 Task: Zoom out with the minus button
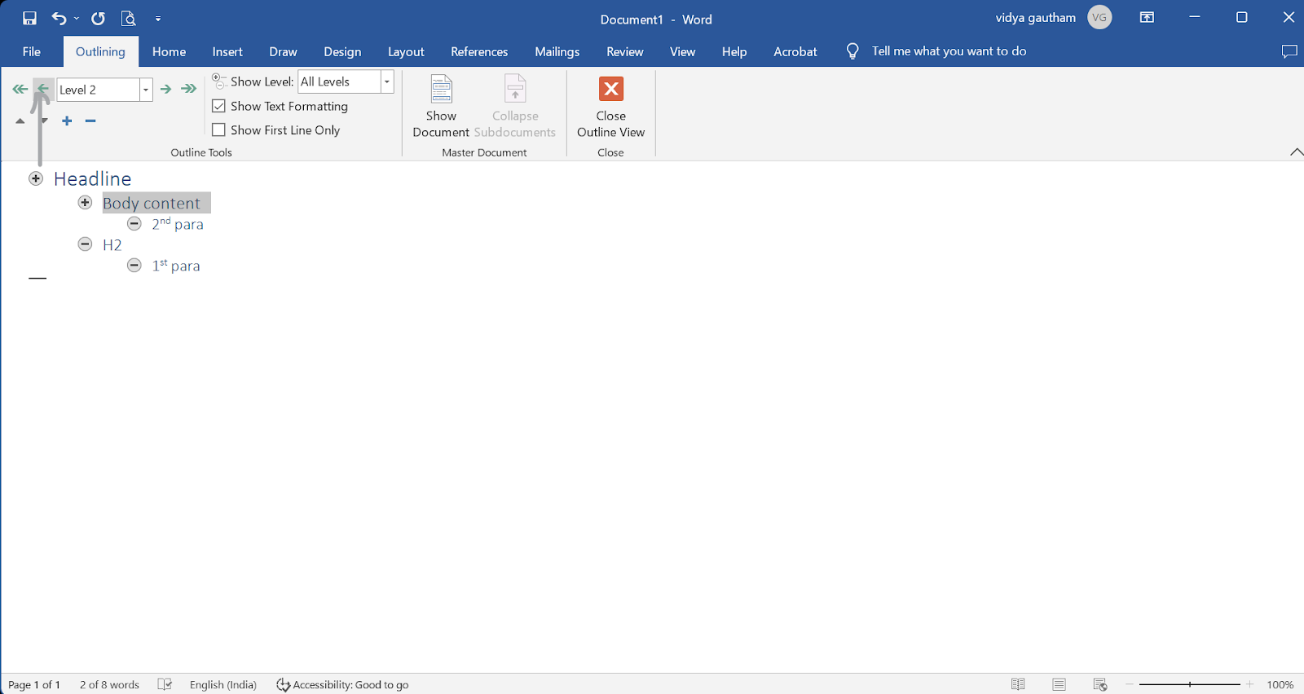tap(1130, 684)
